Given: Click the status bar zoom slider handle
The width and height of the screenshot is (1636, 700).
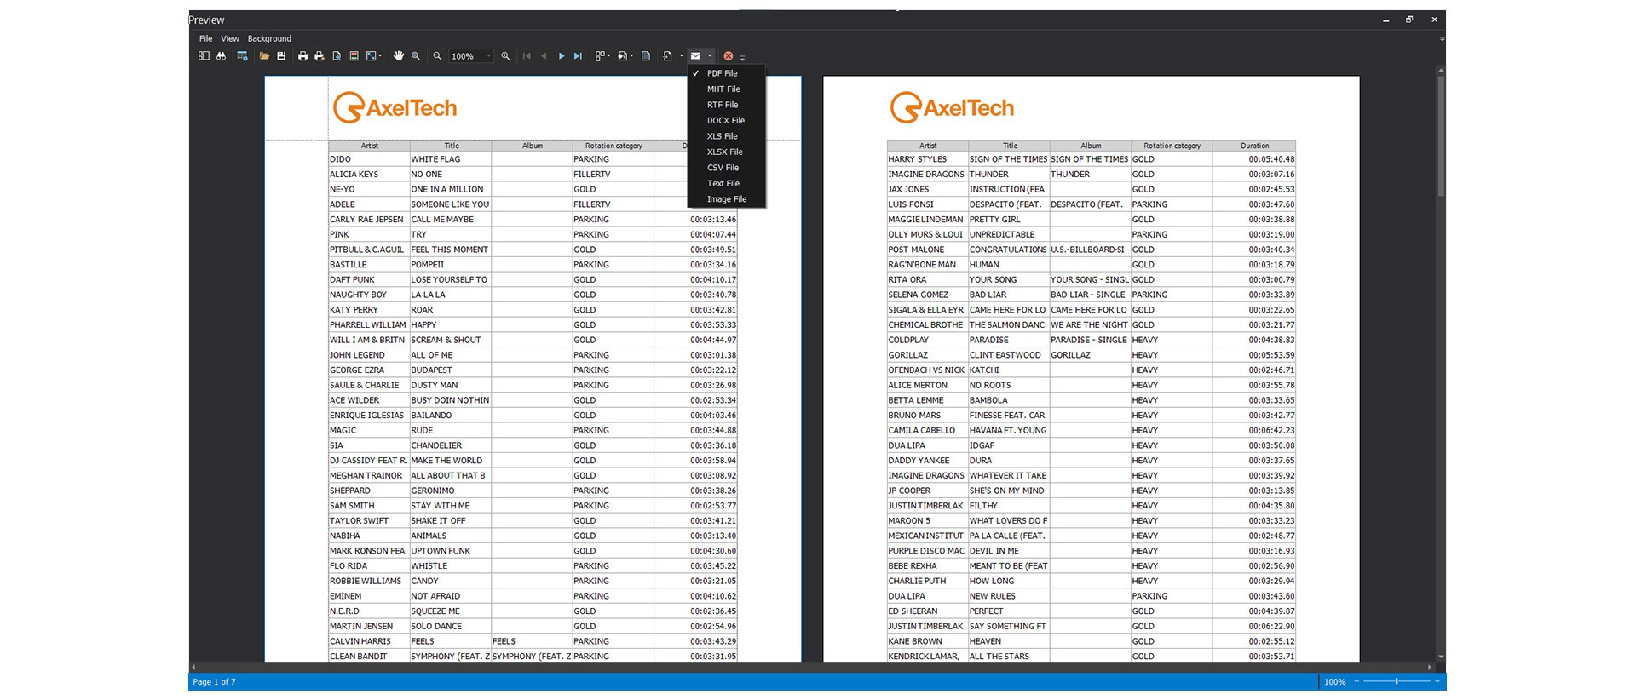Looking at the screenshot, I should [x=1396, y=681].
